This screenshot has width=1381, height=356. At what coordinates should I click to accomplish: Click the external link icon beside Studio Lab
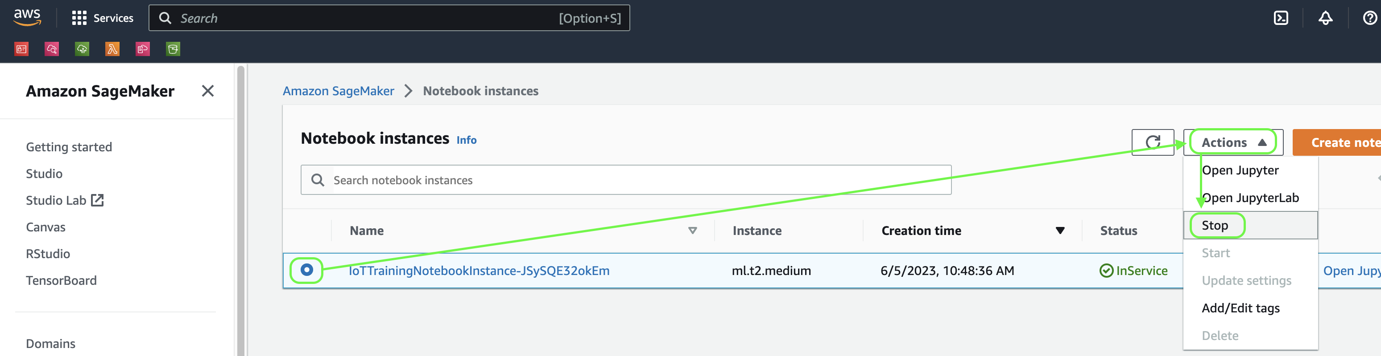click(x=98, y=200)
